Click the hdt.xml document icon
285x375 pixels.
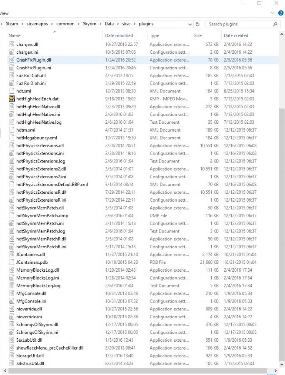point(12,91)
